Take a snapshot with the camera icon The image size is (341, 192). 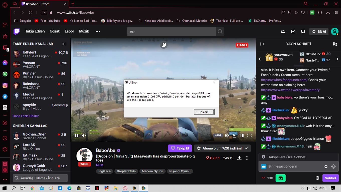[283, 12]
